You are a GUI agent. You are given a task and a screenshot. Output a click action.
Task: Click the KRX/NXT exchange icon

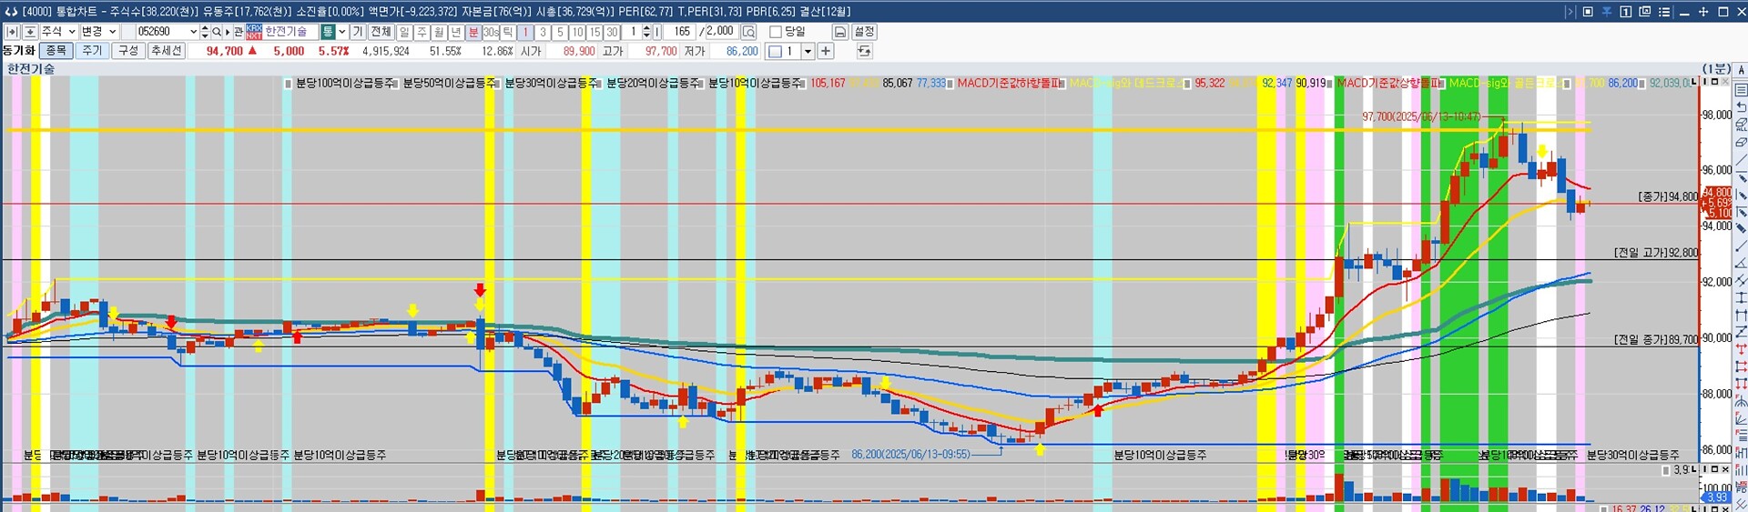[x=254, y=32]
